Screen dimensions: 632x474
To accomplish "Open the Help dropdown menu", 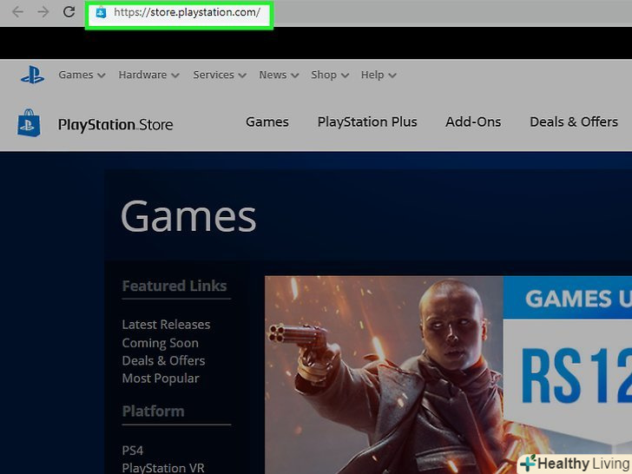I will (x=379, y=75).
